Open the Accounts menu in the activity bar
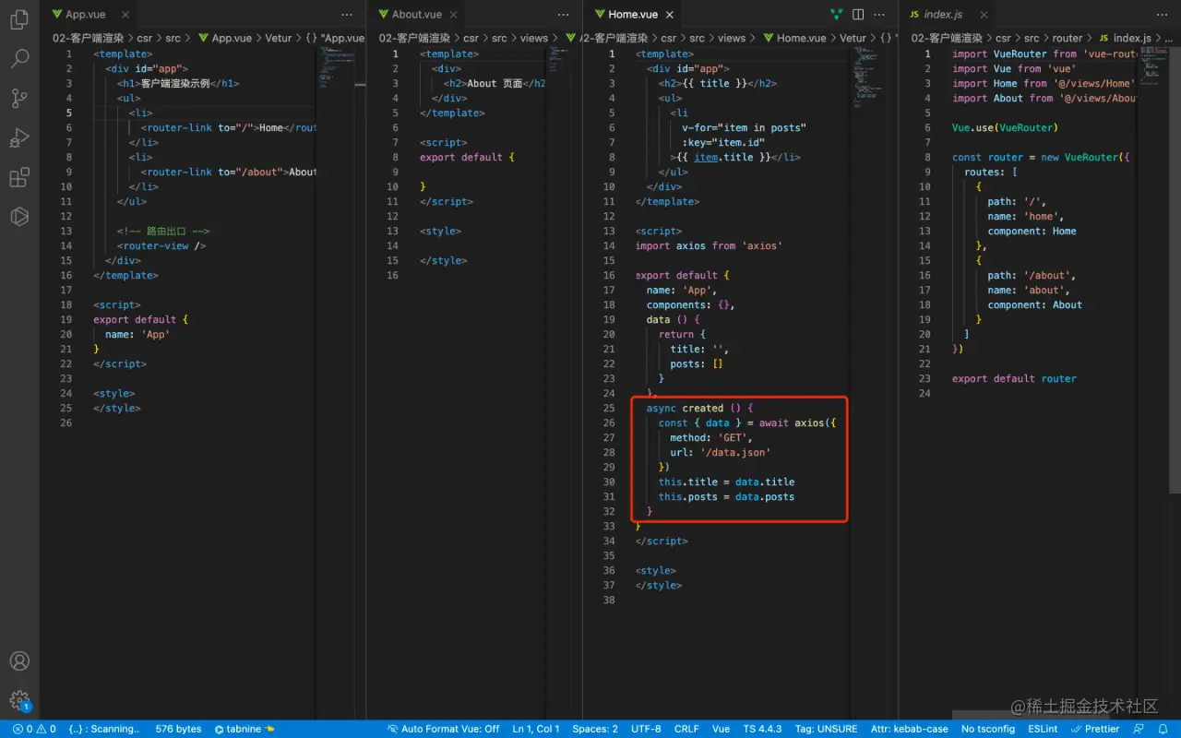The height and width of the screenshot is (738, 1181). 19,661
